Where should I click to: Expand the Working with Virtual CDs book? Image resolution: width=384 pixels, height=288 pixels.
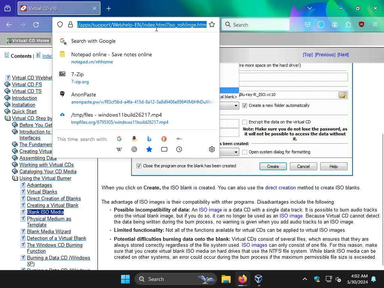click(15, 165)
